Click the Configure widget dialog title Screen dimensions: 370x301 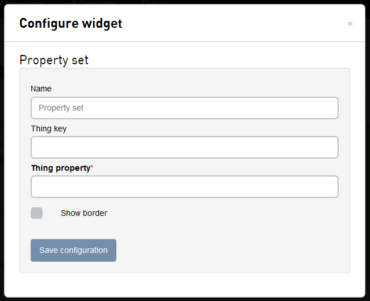tap(71, 23)
